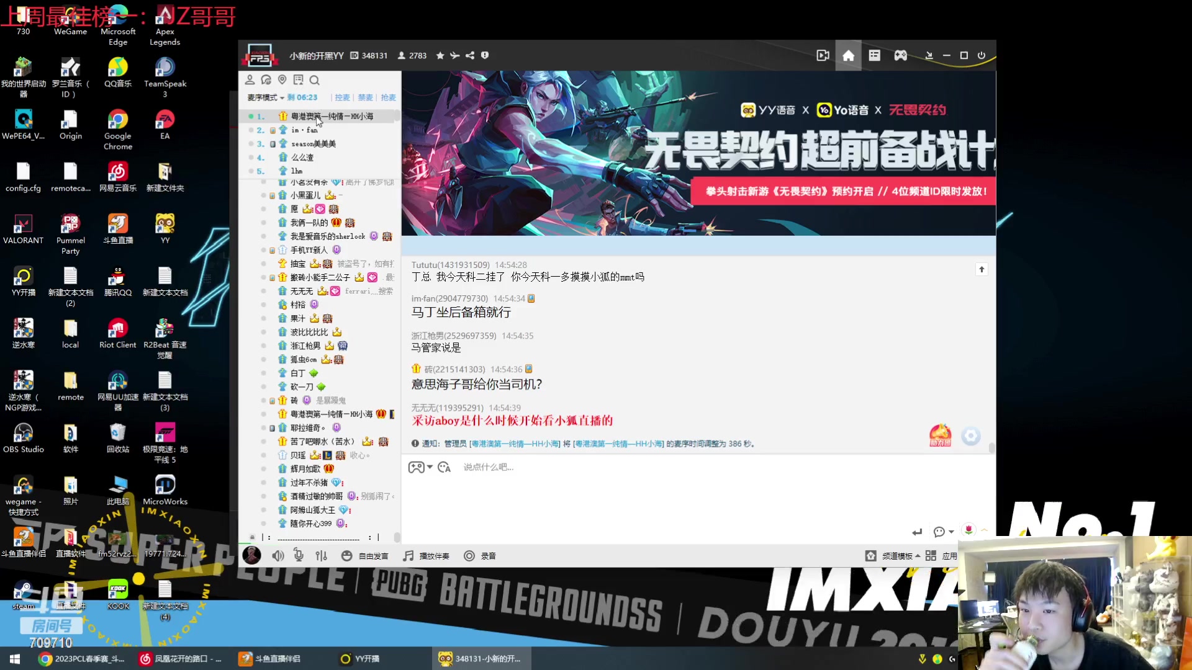Open the audio mixer sliders icon
Image resolution: width=1192 pixels, height=670 pixels.
(x=321, y=555)
